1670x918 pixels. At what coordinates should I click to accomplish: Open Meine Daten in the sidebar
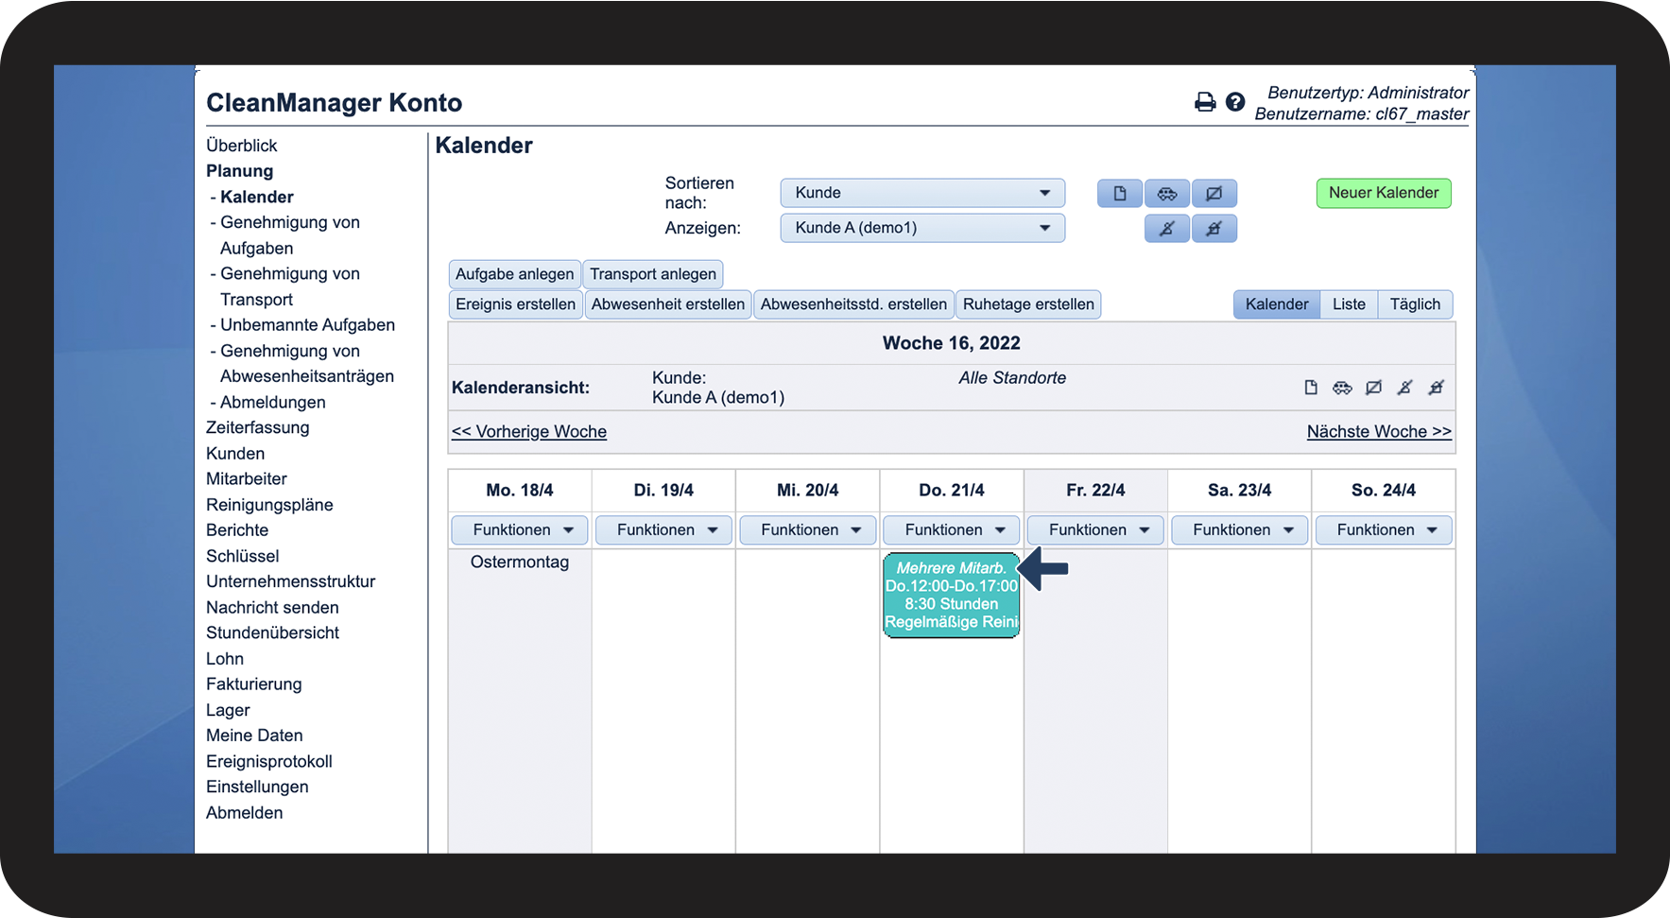(x=254, y=736)
